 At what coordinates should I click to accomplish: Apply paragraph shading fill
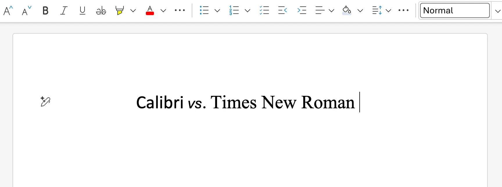pyautogui.click(x=347, y=10)
